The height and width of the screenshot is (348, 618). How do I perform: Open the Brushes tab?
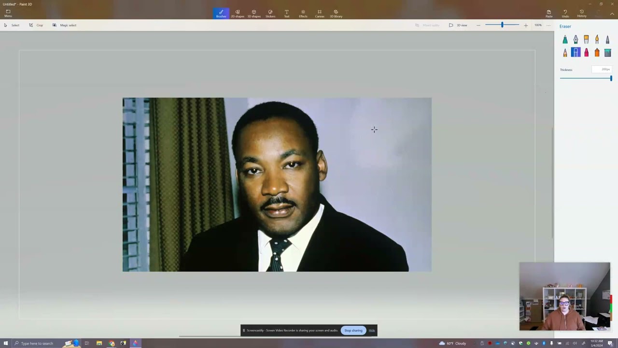221,14
